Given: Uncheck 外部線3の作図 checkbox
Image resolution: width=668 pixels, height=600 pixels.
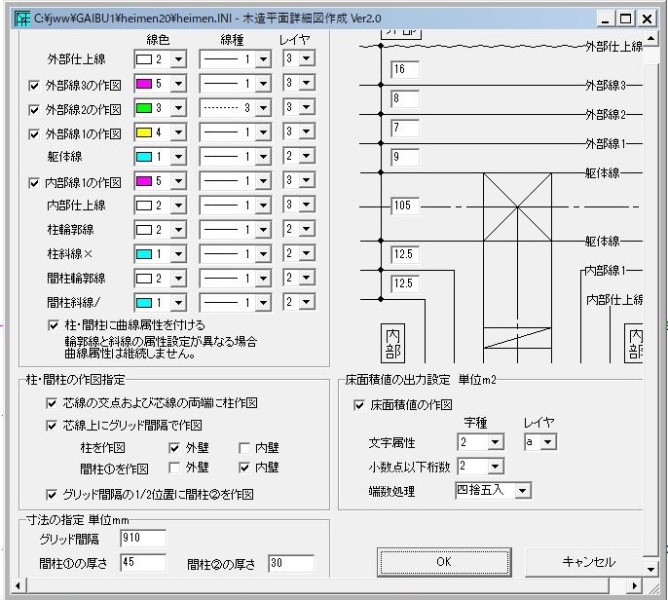Looking at the screenshot, I should point(34,86).
